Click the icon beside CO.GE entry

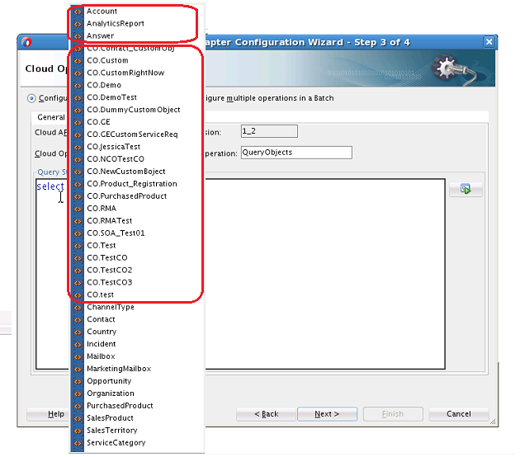78,123
